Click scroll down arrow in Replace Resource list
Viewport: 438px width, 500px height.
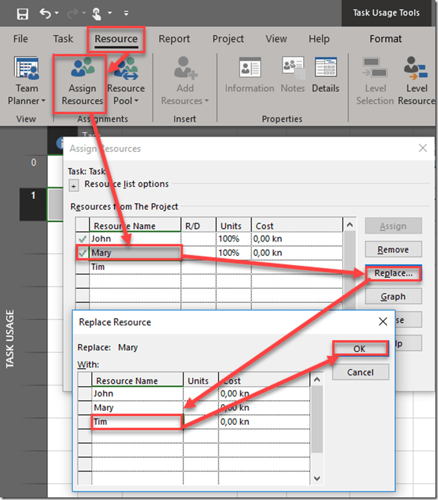point(317,478)
